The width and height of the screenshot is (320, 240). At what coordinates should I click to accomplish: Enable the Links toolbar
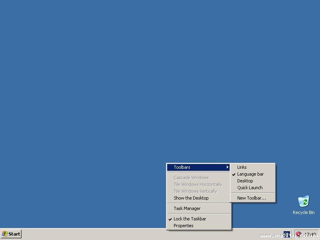[x=253, y=167]
